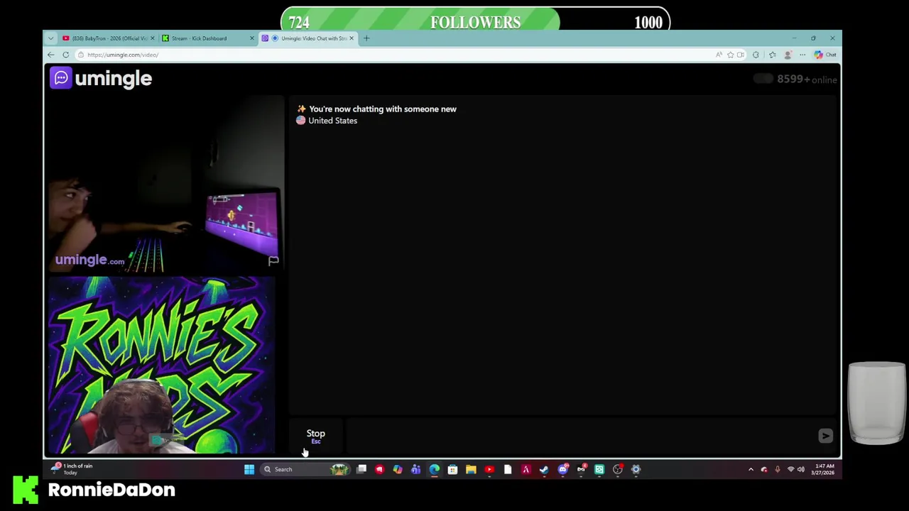Image resolution: width=909 pixels, height=511 pixels.
Task: Go back in the browser
Action: pos(50,55)
